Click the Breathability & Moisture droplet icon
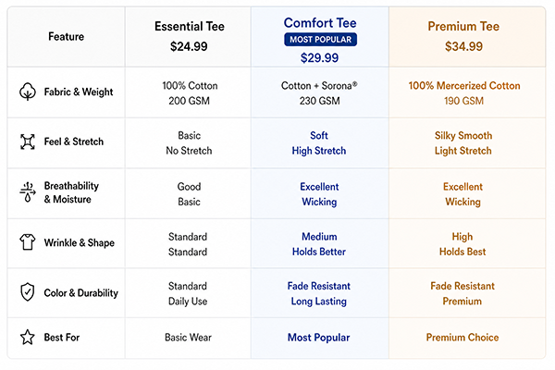Viewport: 555px width, 370px height. pyautogui.click(x=27, y=192)
